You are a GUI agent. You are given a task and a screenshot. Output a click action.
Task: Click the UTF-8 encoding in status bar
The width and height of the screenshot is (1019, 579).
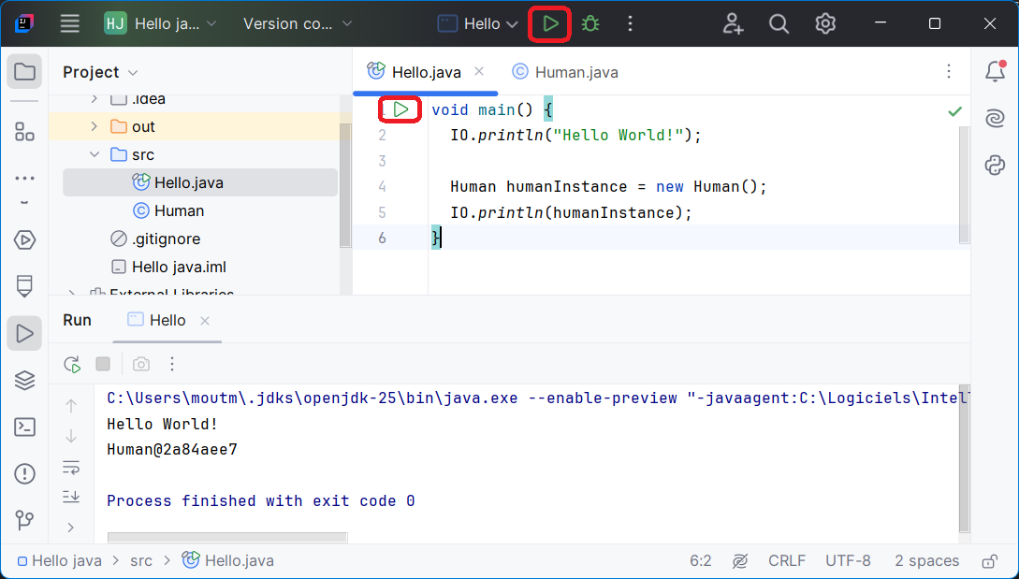pos(848,561)
